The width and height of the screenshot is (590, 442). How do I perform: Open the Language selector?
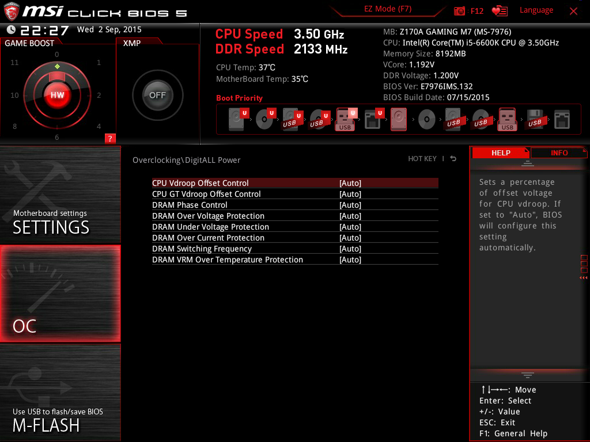536,10
